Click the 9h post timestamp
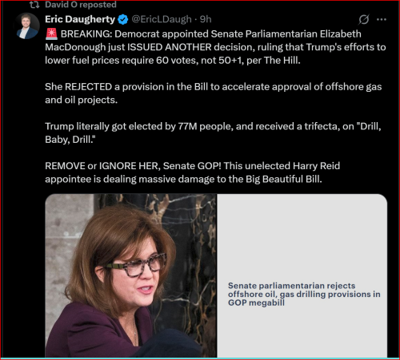Image resolution: width=400 pixels, height=360 pixels. 206,19
